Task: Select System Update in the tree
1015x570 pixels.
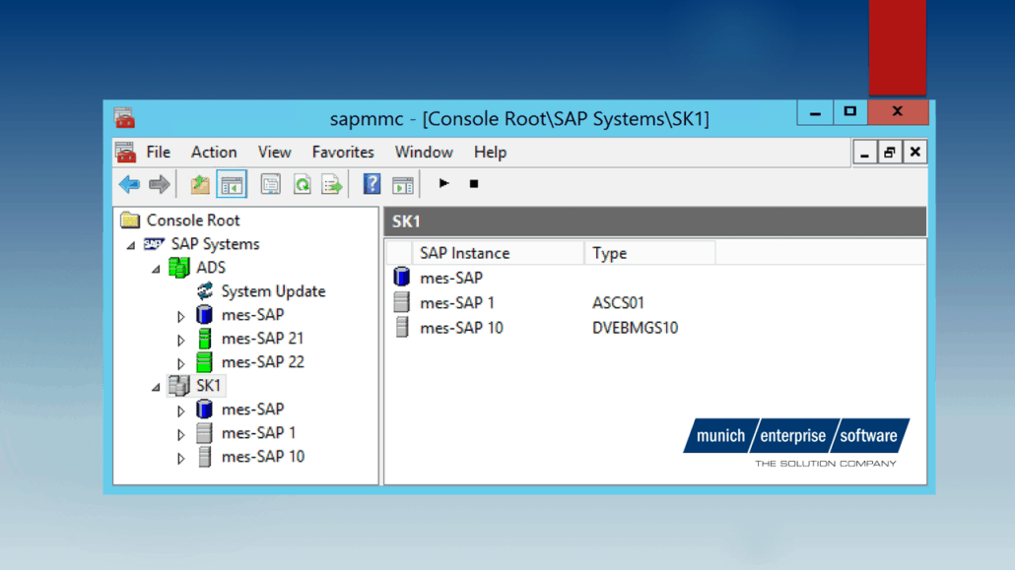Action: (272, 291)
